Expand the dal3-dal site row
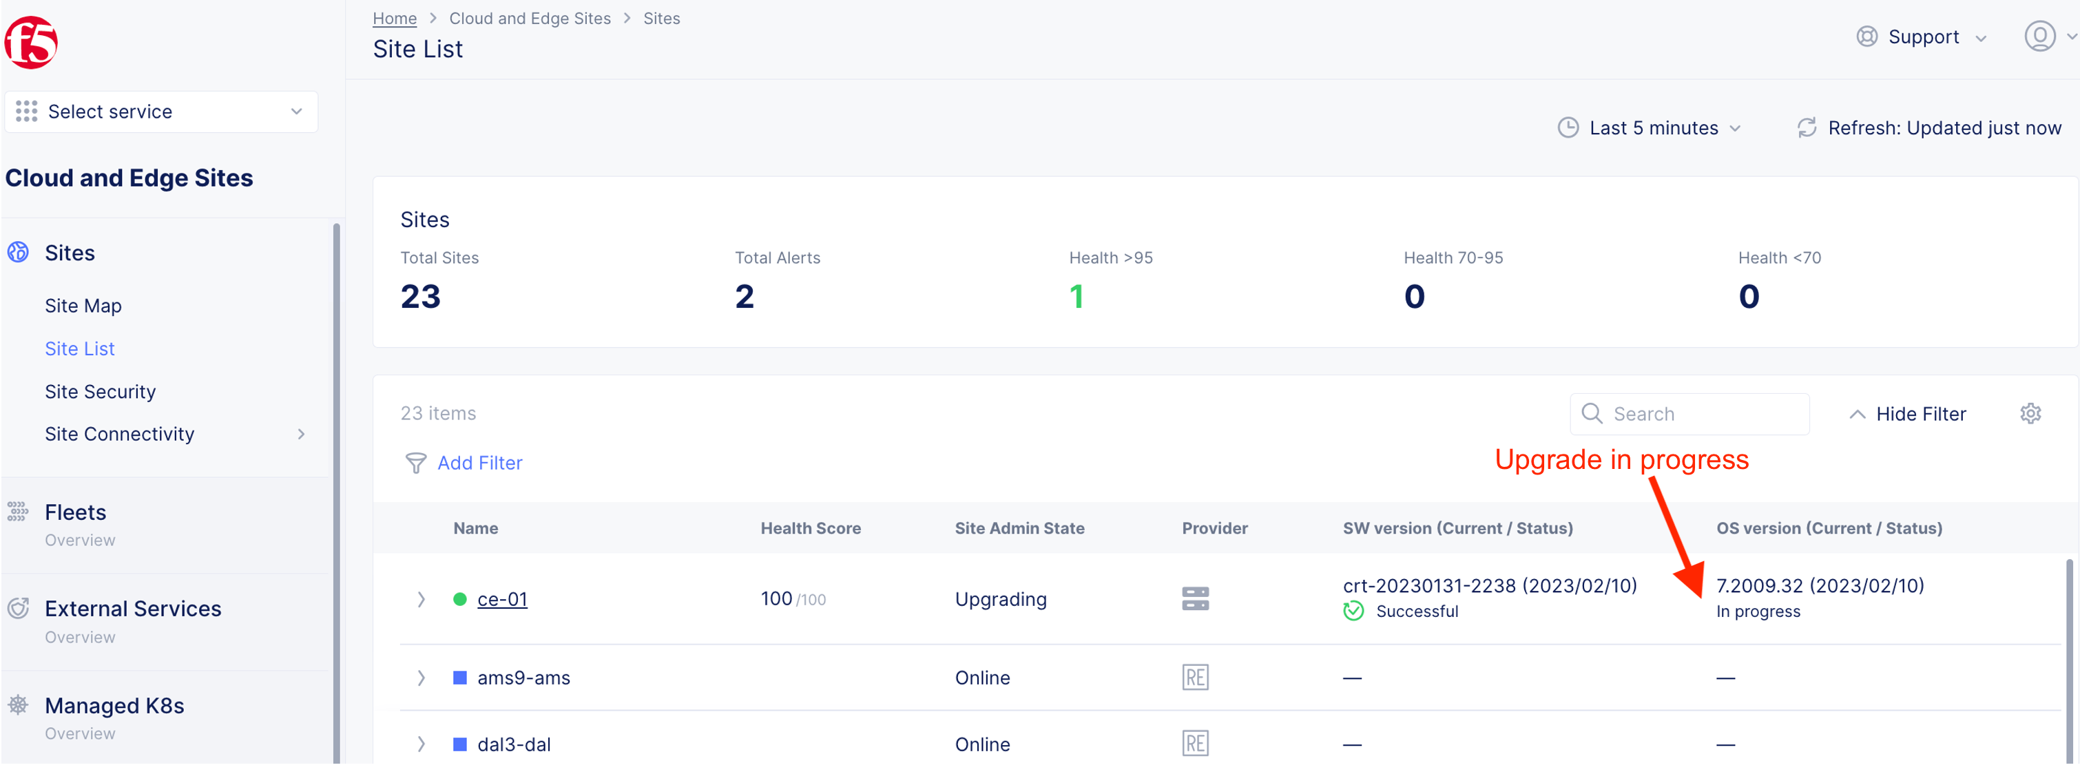 pyautogui.click(x=421, y=743)
